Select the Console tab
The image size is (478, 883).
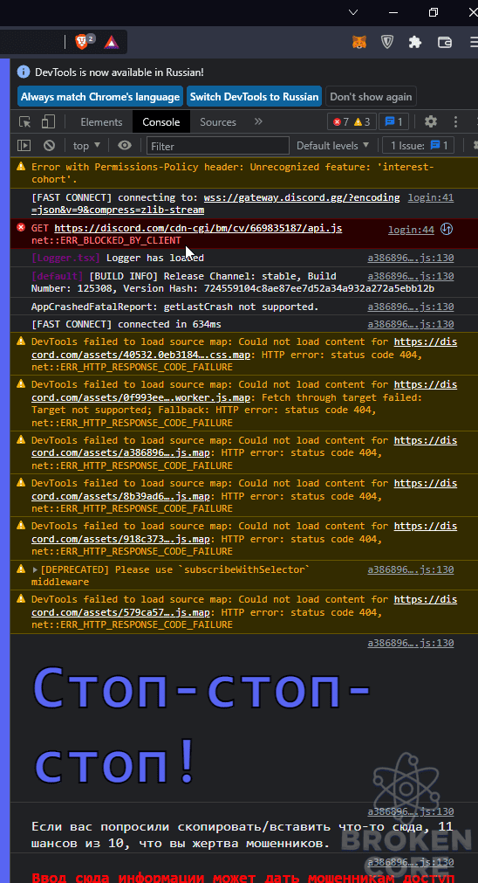[x=160, y=121]
